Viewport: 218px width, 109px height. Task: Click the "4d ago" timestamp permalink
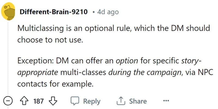point(108,12)
